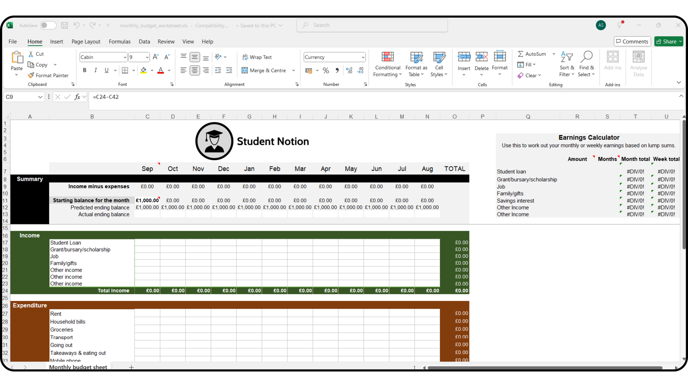
Task: Click the Save floppy disk icon
Action: [64, 25]
